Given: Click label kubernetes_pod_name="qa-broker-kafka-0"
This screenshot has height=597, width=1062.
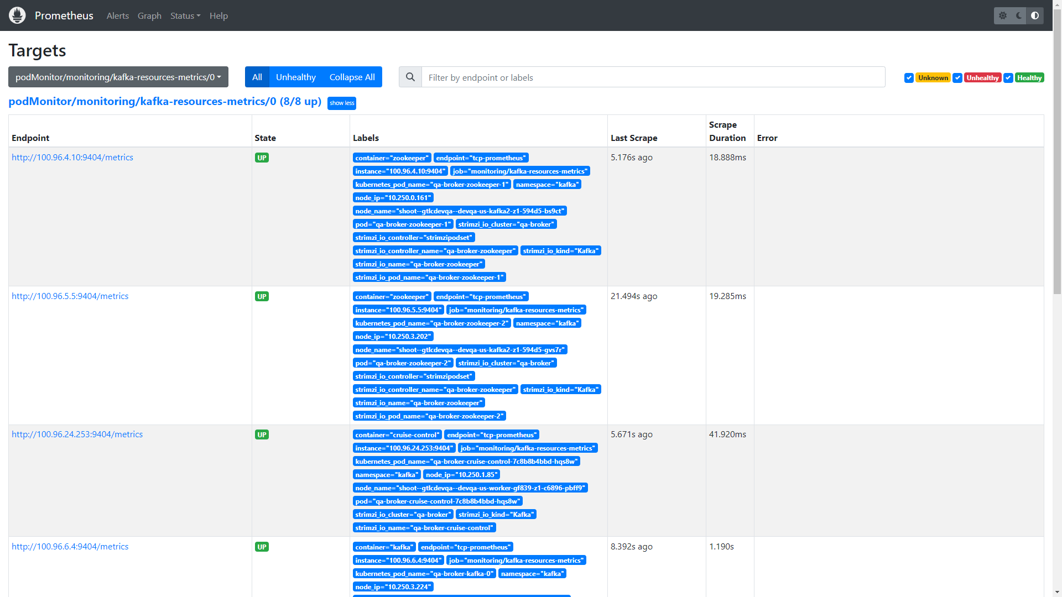Looking at the screenshot, I should [424, 574].
